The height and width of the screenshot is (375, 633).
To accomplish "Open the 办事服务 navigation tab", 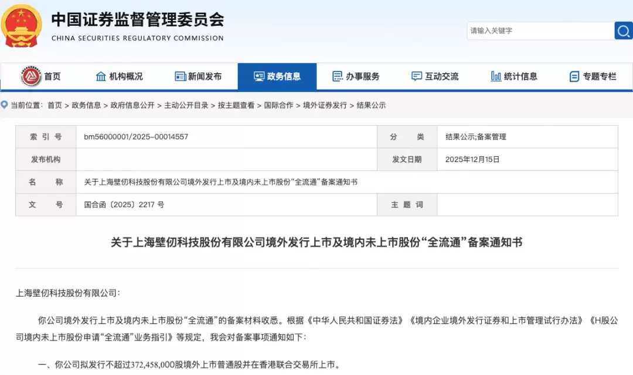I will click(356, 76).
